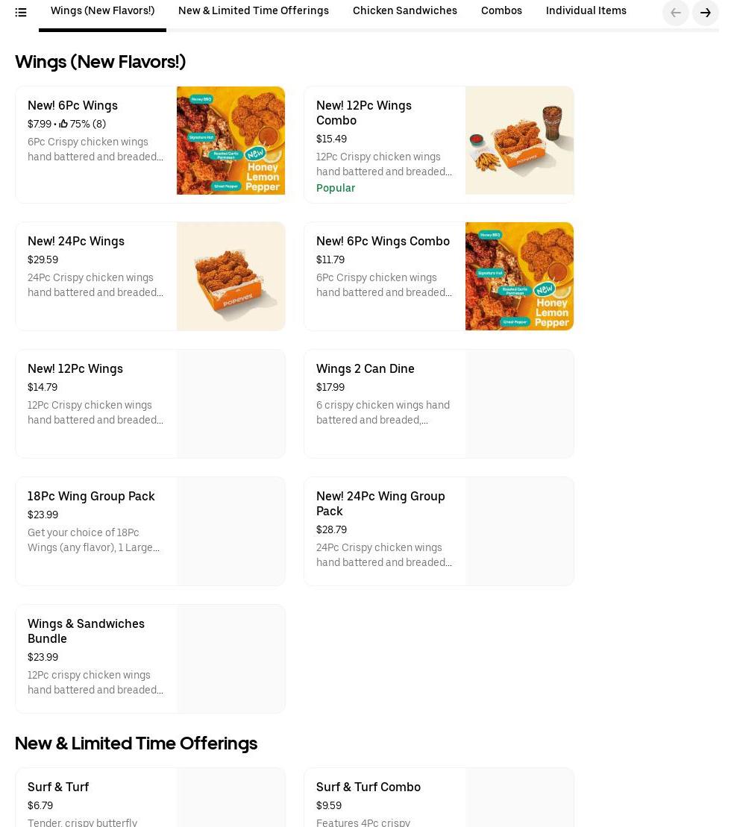This screenshot has width=734, height=827.
Task: Open the menu category list icon
Action: click(21, 12)
